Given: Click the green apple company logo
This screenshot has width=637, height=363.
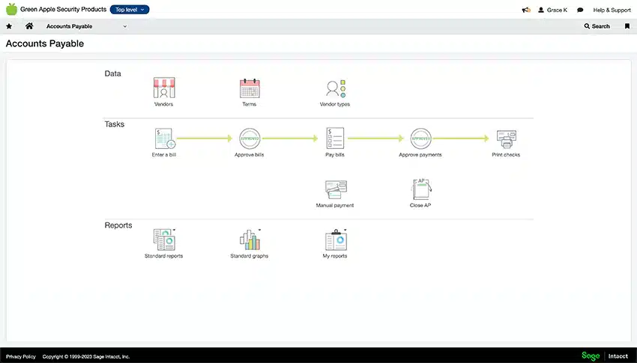Looking at the screenshot, I should pyautogui.click(x=12, y=9).
